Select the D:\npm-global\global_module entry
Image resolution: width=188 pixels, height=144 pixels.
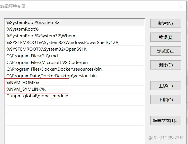pos(37,96)
